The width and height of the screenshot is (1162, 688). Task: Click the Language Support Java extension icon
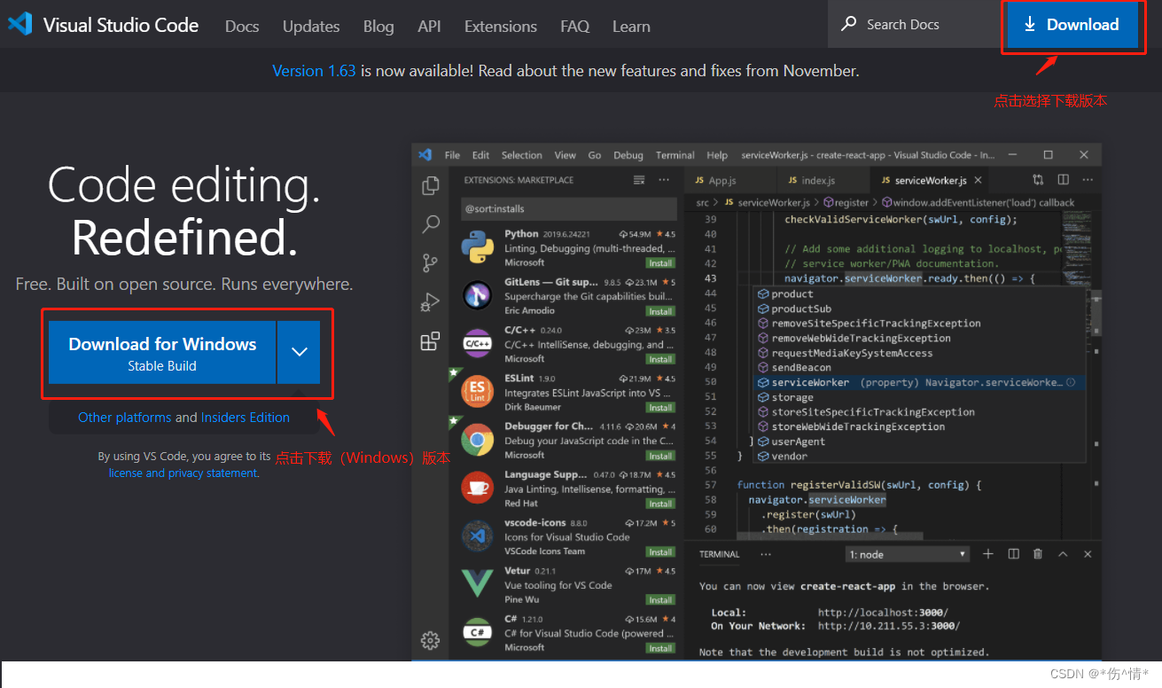point(477,488)
